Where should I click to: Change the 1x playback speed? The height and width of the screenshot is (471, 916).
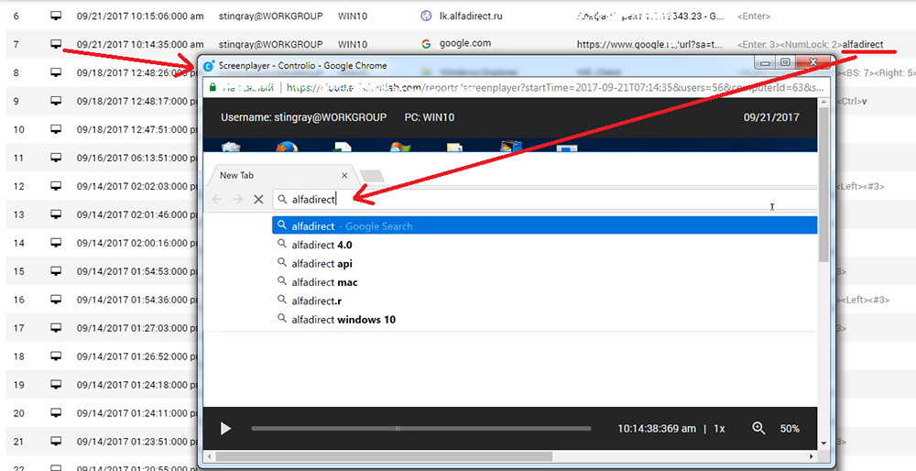(x=720, y=429)
